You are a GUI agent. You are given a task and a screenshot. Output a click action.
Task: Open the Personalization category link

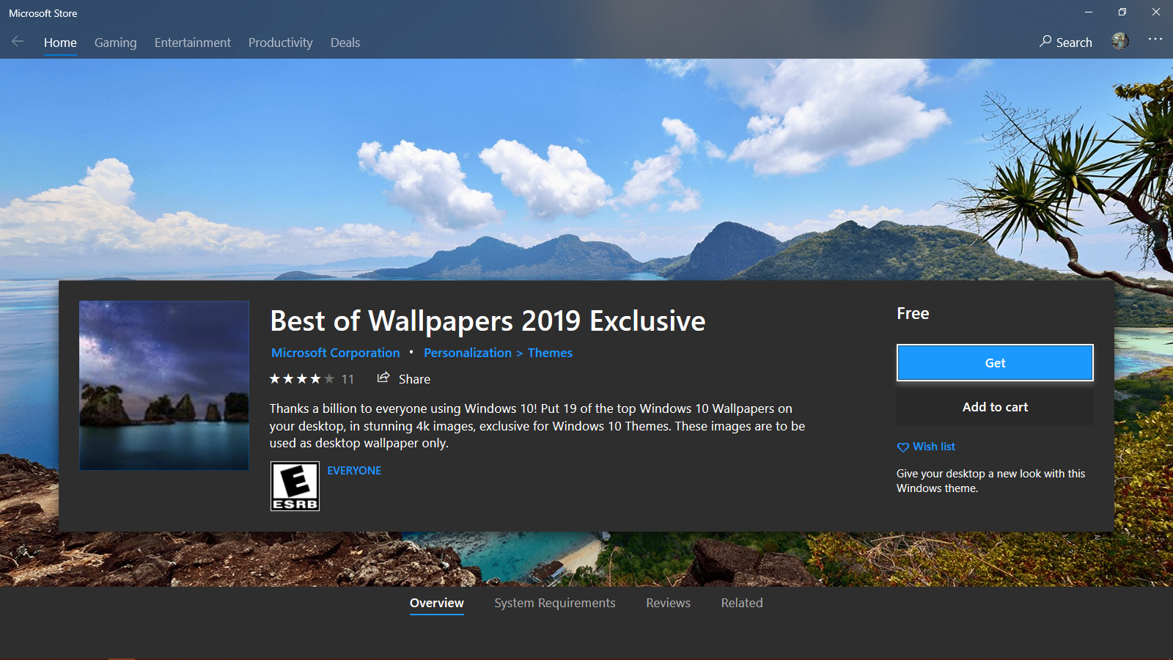pos(467,353)
